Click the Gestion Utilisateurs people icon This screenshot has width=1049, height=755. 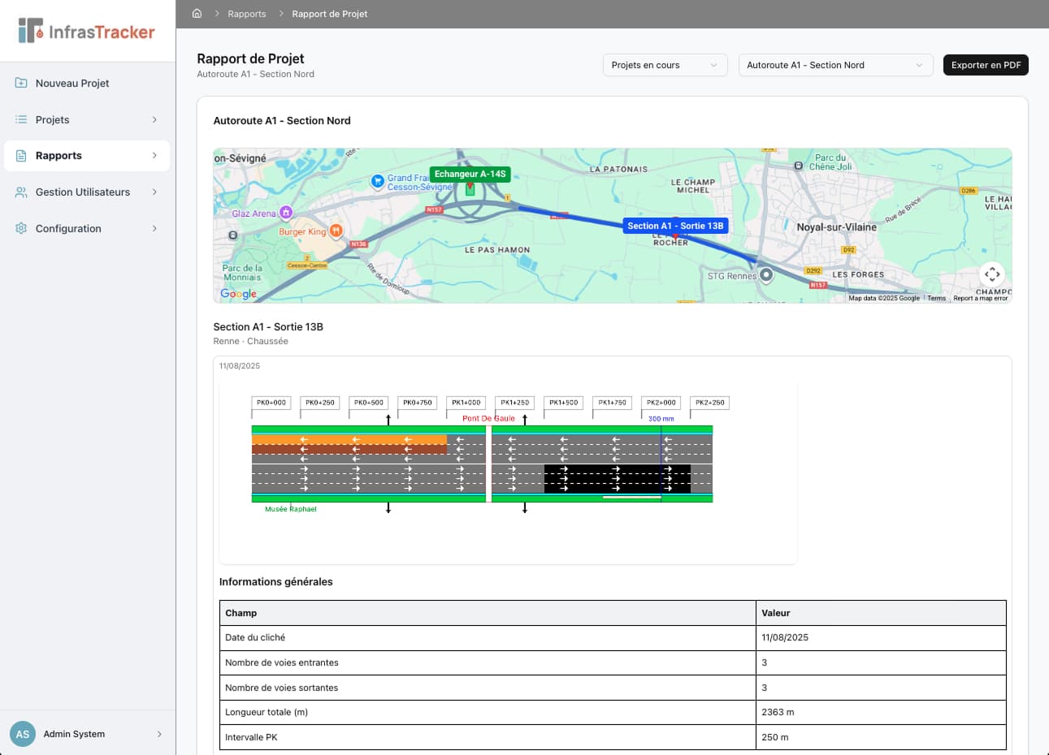coord(20,192)
